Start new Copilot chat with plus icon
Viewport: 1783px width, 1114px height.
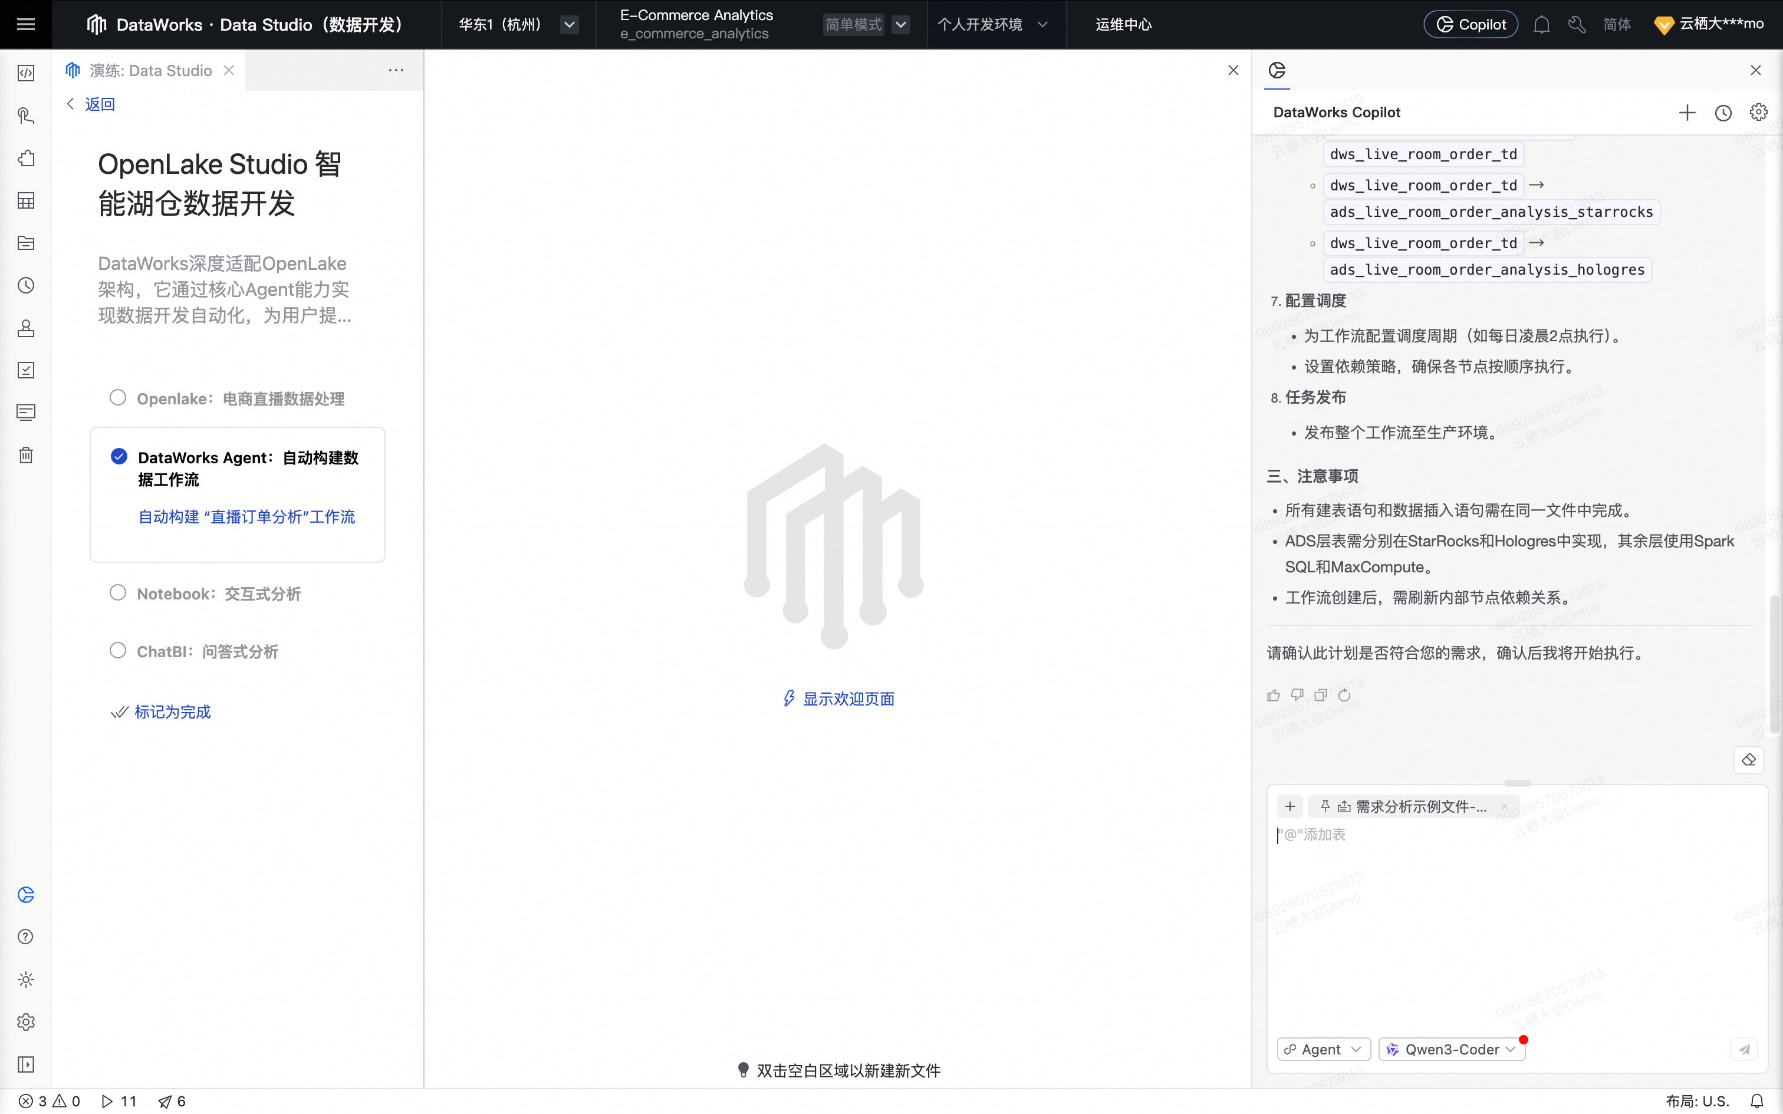point(1686,113)
